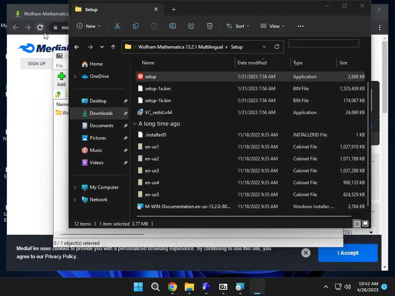The height and width of the screenshot is (296, 395).
Task: Click the Cut scissors icon in Explorer toolbar
Action: pos(117,26)
